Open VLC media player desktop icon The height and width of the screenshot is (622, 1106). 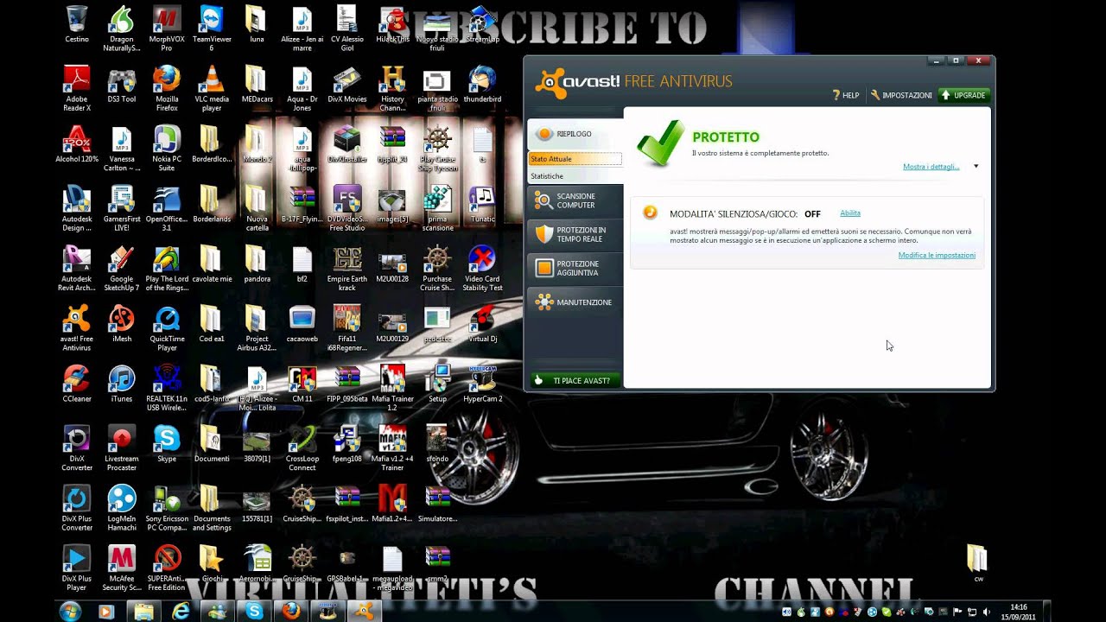pyautogui.click(x=212, y=89)
